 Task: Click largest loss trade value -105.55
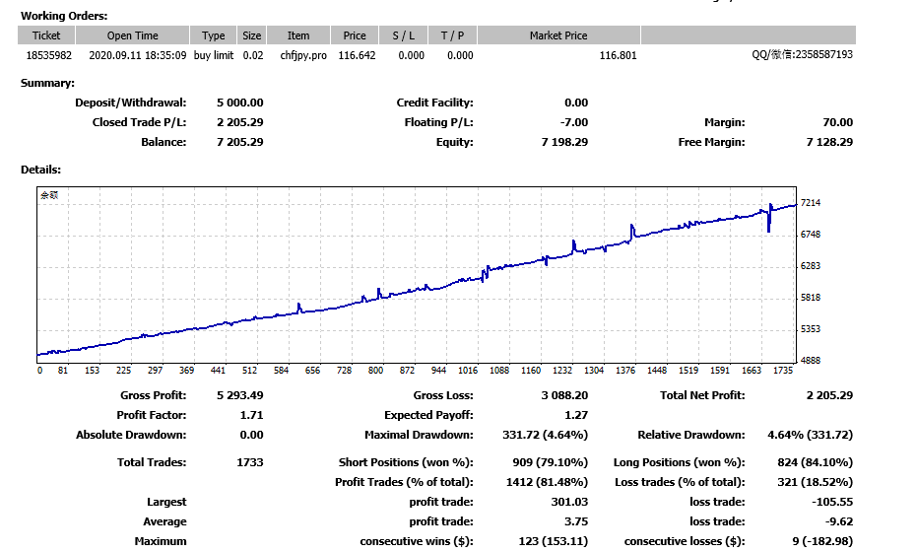point(832,502)
